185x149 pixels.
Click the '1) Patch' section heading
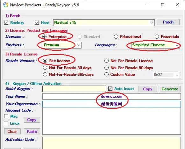tap(13, 16)
